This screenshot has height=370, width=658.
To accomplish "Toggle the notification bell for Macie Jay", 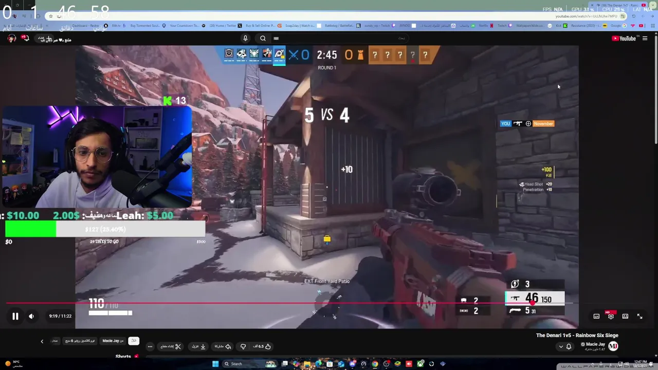I will pos(569,346).
